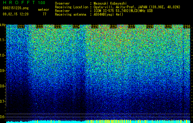The image size is (193, 123).
Task: Click the 1222 time marker
Action: point(39,26)
